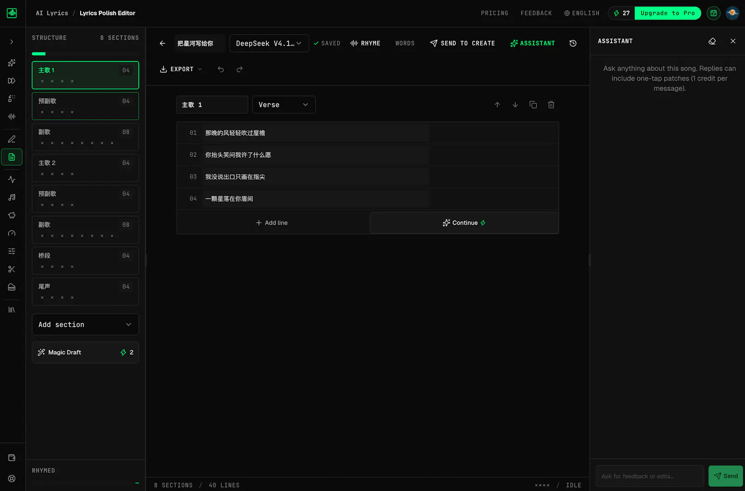Clear assistant chat with the eraser icon

(x=712, y=41)
